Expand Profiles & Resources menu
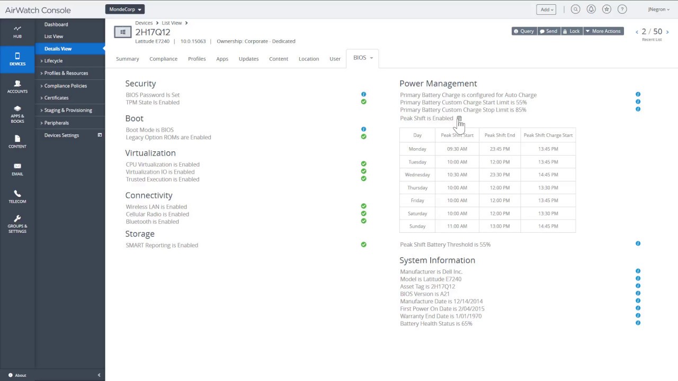This screenshot has width=678, height=381. click(64, 73)
